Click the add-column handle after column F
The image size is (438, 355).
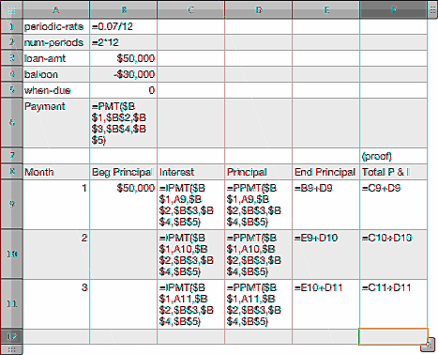[432, 10]
